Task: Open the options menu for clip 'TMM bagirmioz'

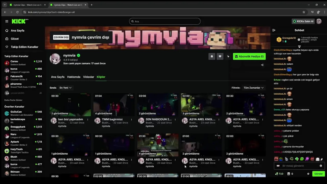Action: pos(132,119)
